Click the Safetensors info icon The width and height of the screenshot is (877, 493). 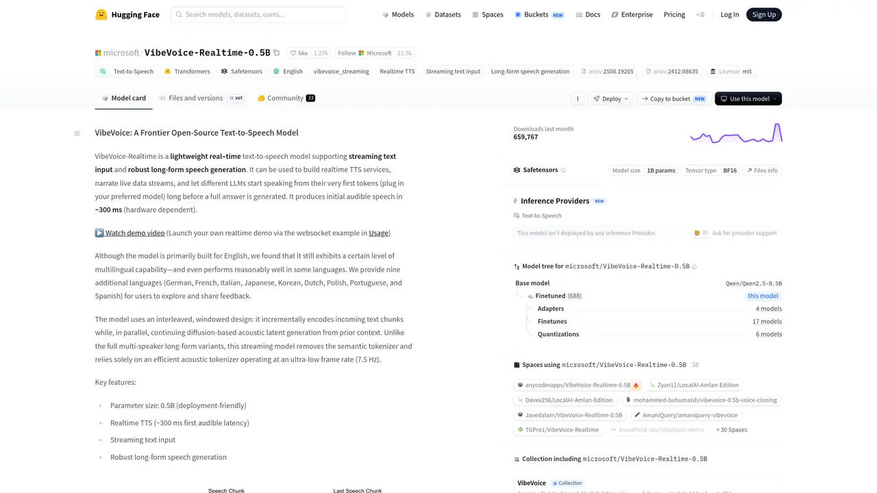(x=564, y=170)
